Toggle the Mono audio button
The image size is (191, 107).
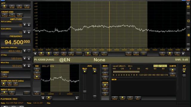104,54
